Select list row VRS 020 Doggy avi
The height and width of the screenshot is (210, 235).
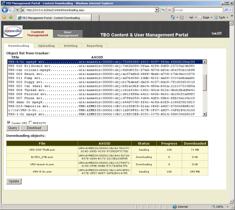(105, 82)
